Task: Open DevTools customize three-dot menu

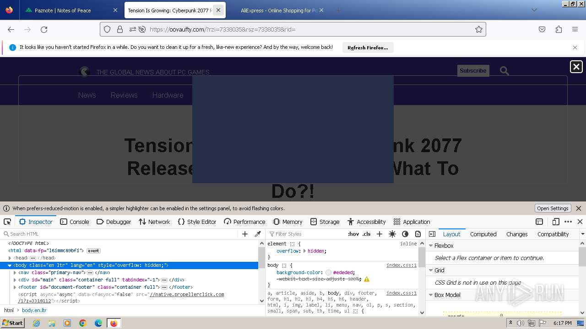Action: tap(568, 222)
